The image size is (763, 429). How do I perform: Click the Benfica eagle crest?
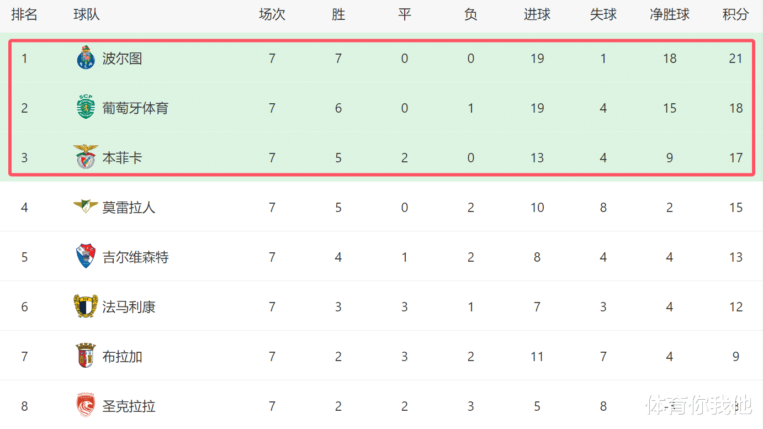point(86,157)
